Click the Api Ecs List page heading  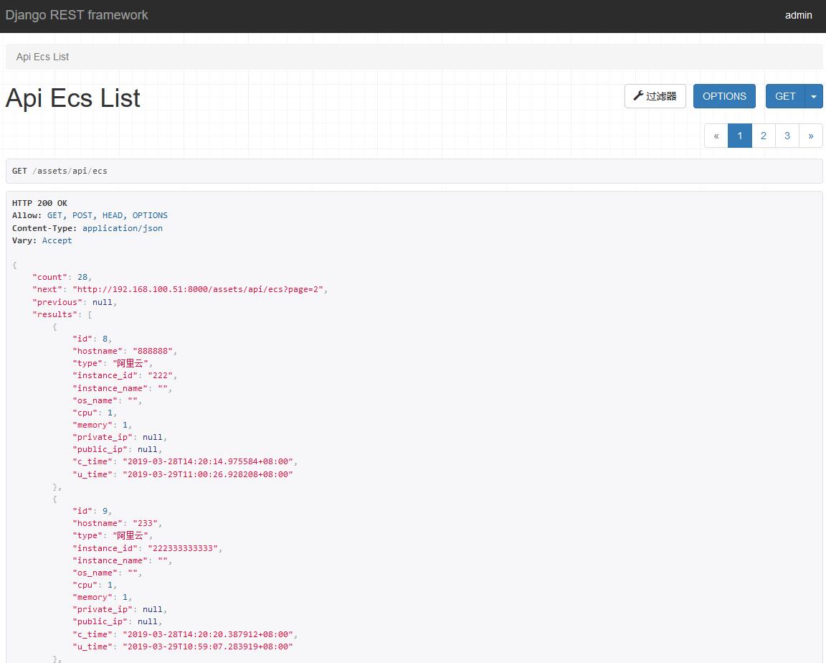click(x=72, y=98)
